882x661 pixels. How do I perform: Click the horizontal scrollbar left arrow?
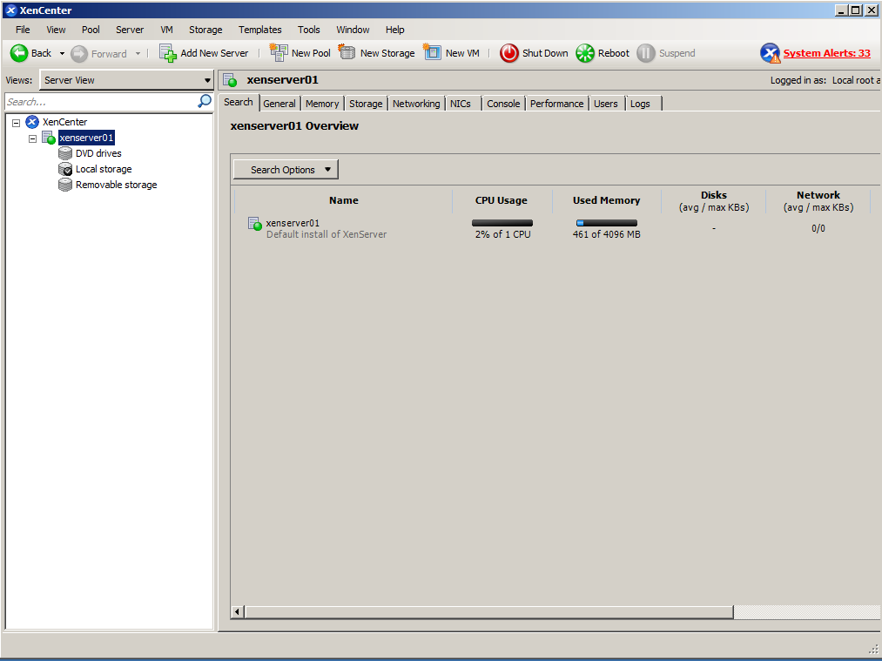(x=238, y=612)
